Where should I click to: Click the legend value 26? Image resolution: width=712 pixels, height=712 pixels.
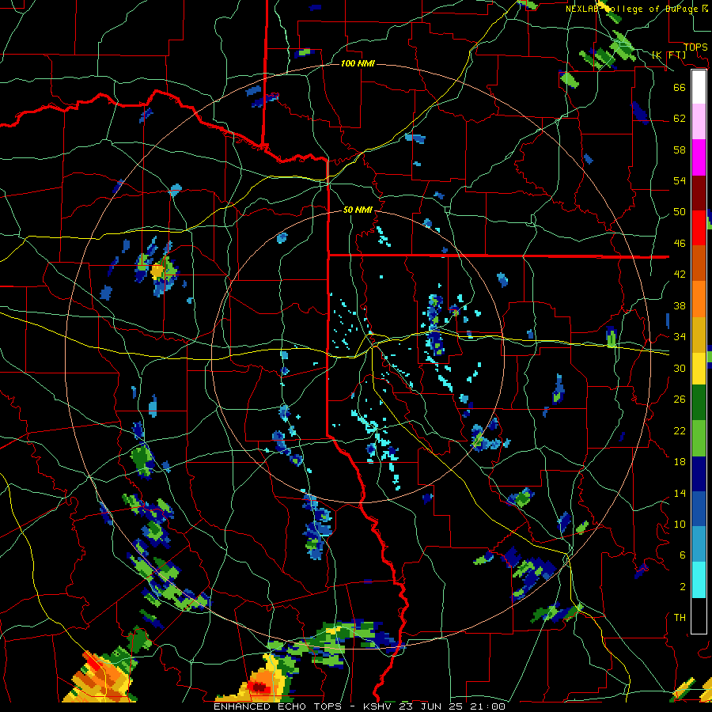[680, 400]
